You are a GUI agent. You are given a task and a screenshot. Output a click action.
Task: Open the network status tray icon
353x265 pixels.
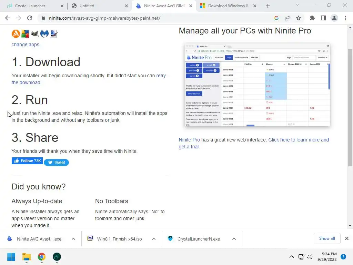(301, 257)
